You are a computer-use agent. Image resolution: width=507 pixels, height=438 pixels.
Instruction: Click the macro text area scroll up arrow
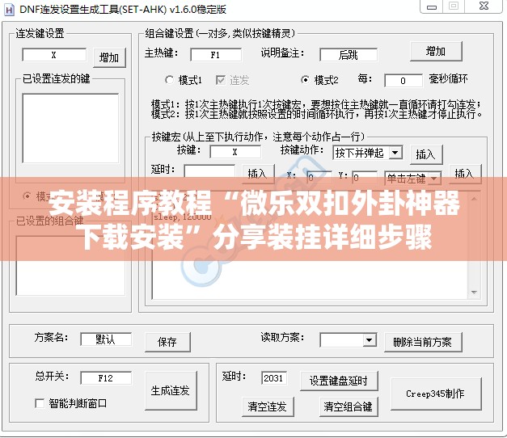tap(474, 198)
